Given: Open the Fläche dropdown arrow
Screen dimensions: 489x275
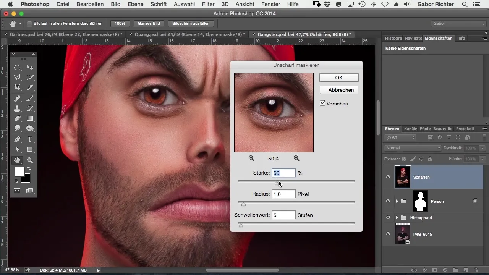Looking at the screenshot, I should click(483, 159).
